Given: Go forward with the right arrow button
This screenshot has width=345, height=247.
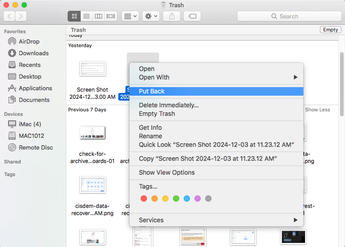Looking at the screenshot, I should pos(21,16).
